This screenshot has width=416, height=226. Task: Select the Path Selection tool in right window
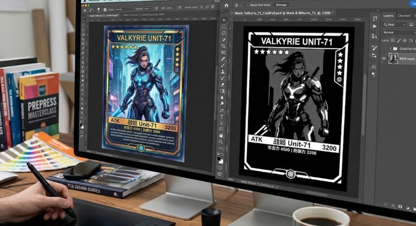(x=221, y=123)
